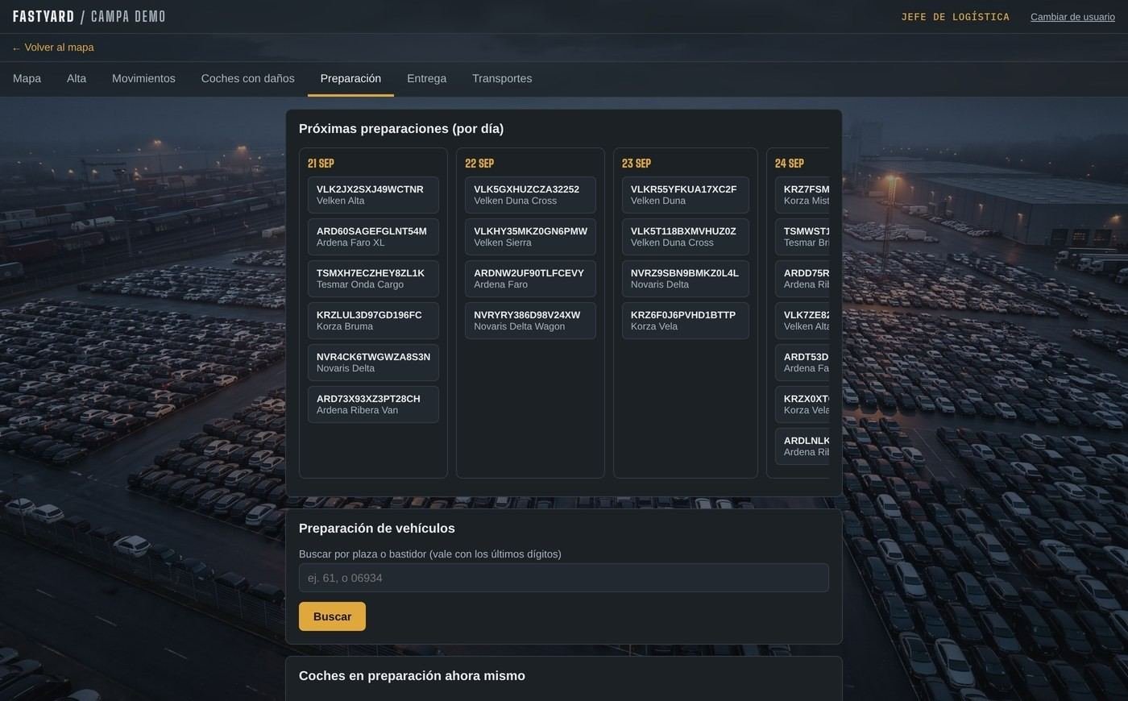
Task: Open the ARD60SAGEFGLNT54M Ardena Faro XL card
Action: 373,237
